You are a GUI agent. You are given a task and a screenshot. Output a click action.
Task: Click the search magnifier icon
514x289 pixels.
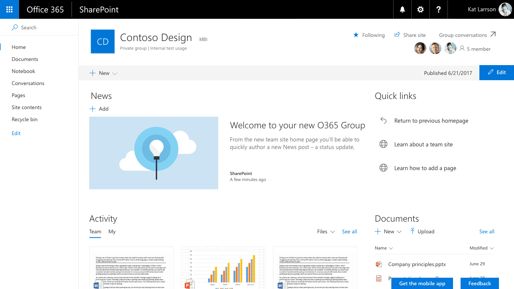pos(15,27)
